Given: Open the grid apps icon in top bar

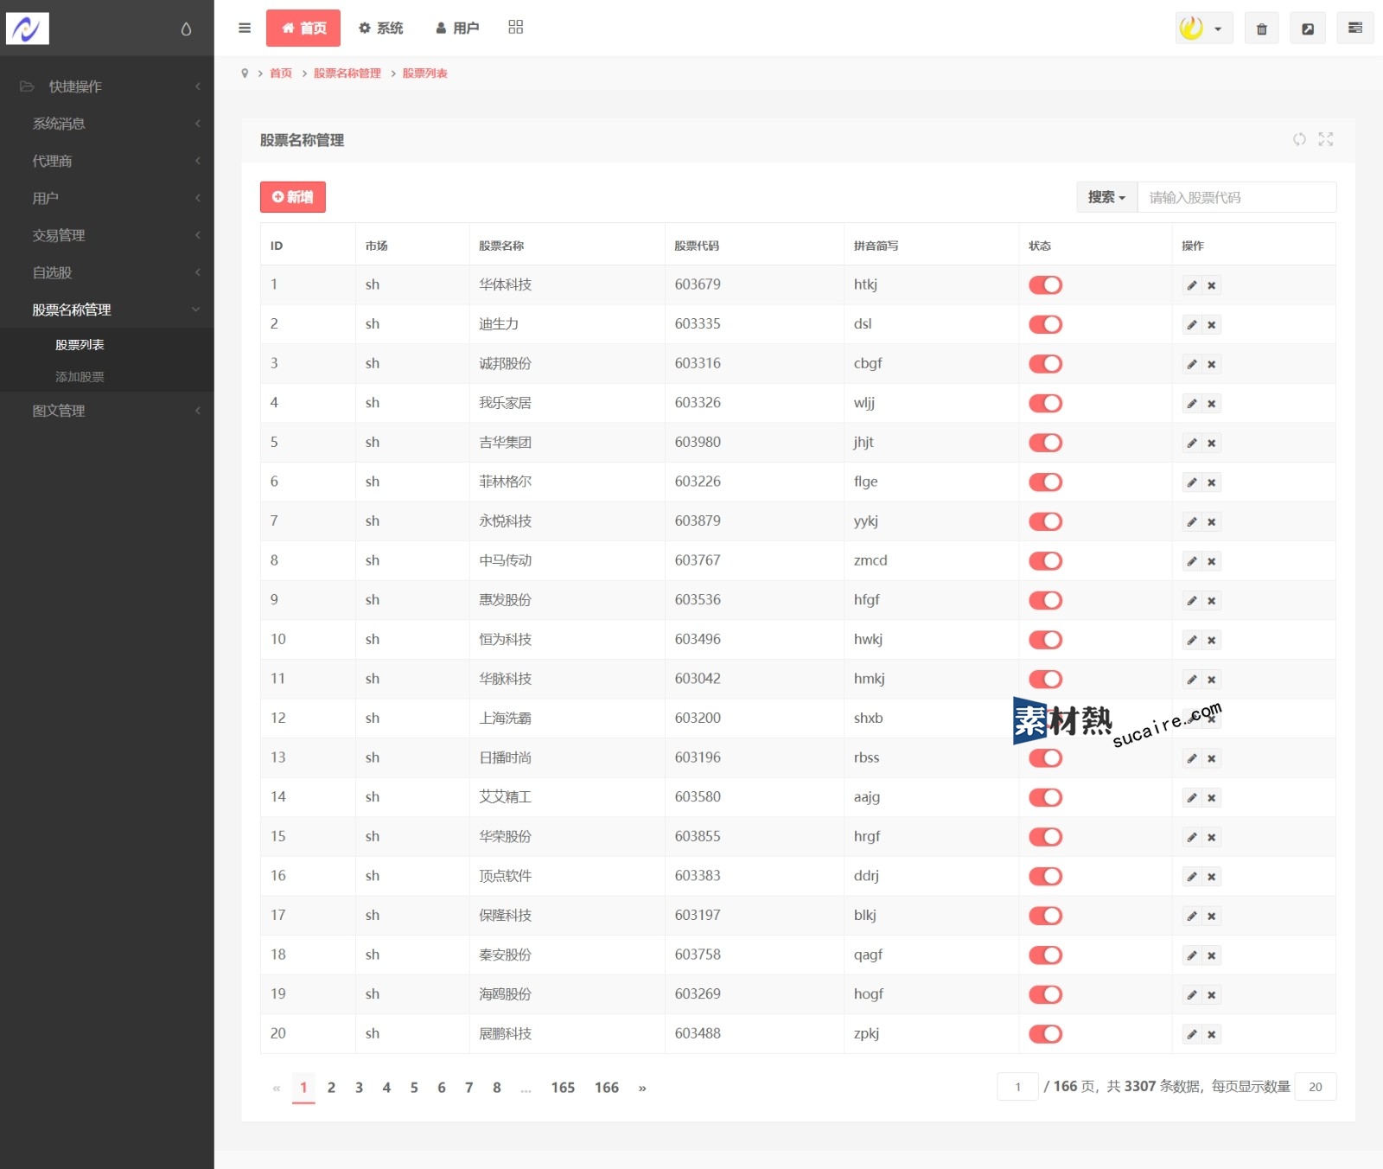Looking at the screenshot, I should click(516, 27).
